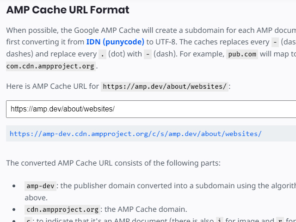Open the generated amp-dev.cdn.ampproject.org cache URL
296x222 pixels.
click(x=136, y=134)
